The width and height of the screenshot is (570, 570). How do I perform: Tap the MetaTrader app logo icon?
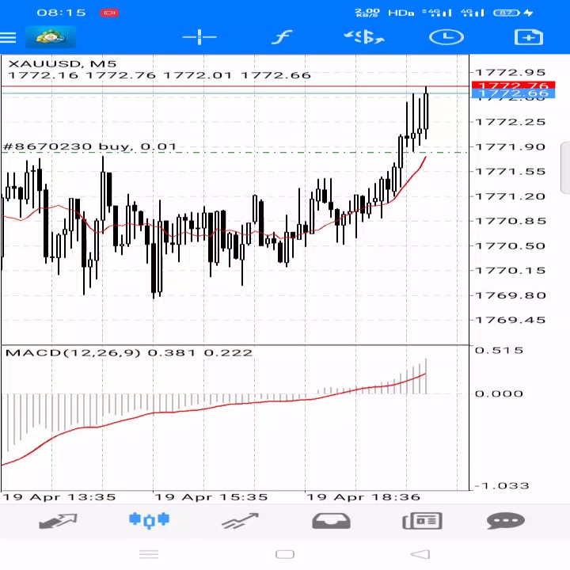click(51, 37)
